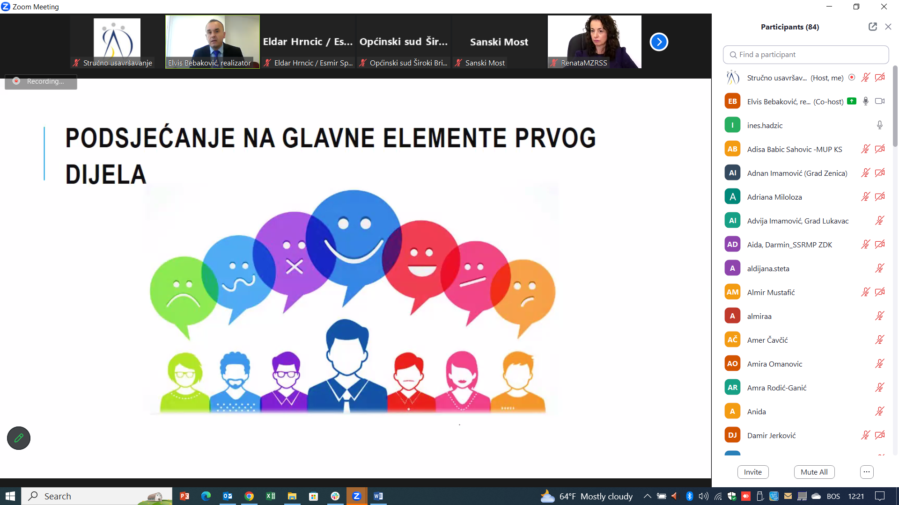Open volume control in tray
The width and height of the screenshot is (899, 505).
click(703, 496)
